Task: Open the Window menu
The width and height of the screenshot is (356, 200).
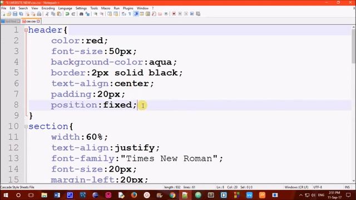Action: 142,8
